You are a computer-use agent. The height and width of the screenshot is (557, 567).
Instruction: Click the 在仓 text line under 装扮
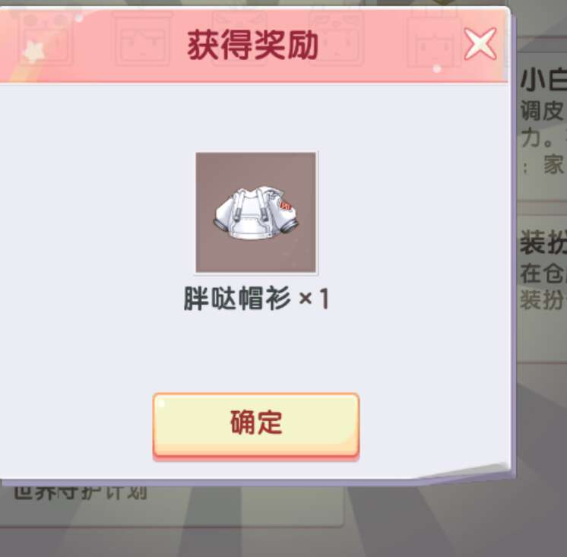543,273
